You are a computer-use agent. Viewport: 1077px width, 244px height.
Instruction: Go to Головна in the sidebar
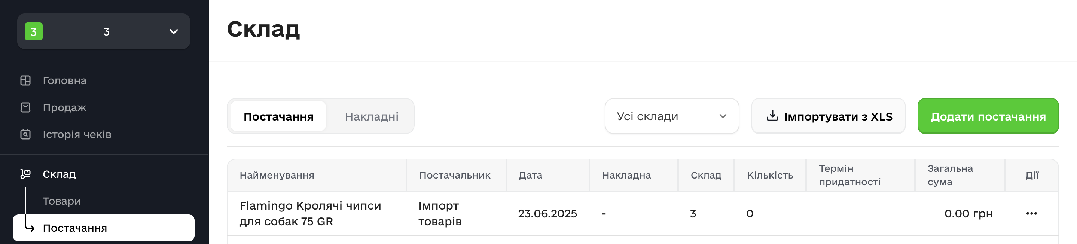(x=64, y=80)
